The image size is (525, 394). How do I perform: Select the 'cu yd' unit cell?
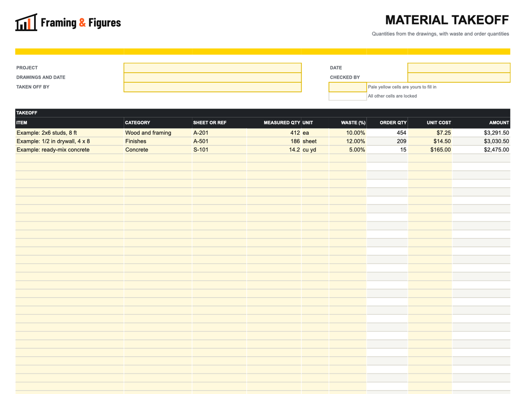point(315,150)
